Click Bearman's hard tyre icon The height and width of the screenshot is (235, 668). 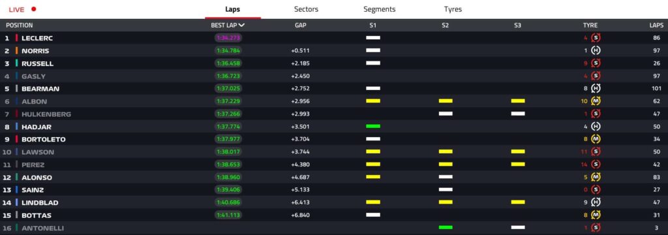tap(596, 89)
